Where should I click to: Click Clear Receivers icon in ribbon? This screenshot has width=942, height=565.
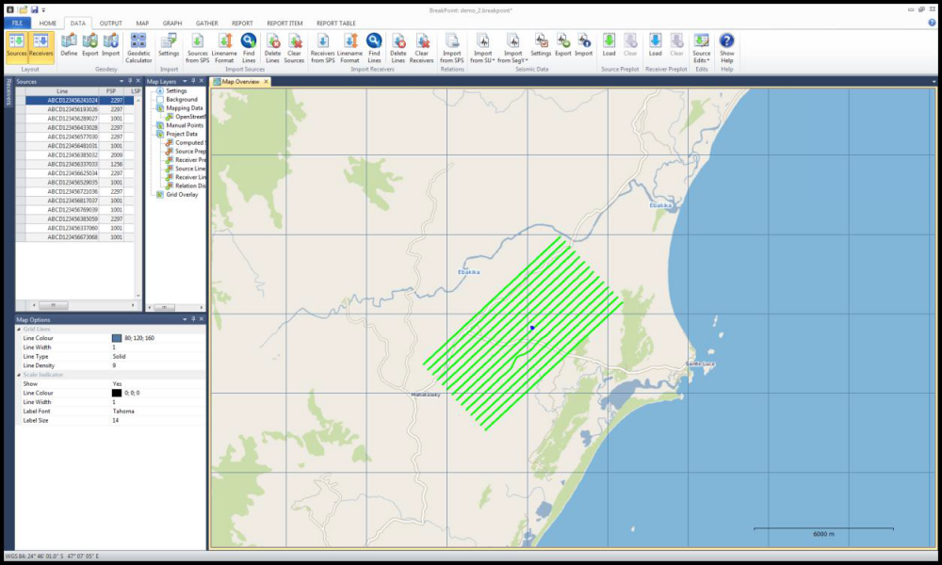[421, 47]
